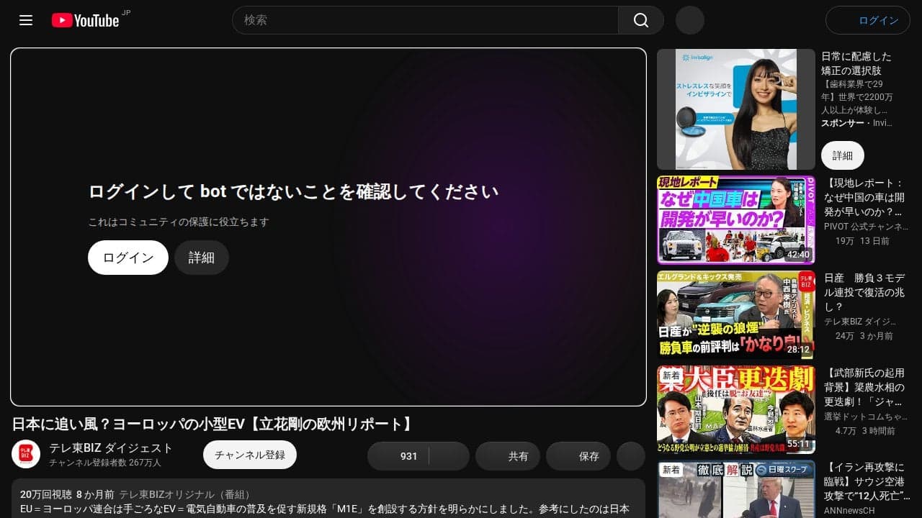The image size is (922, 518).
Task: Open the 農相更迭劇 video thumbnail
Action: point(736,410)
